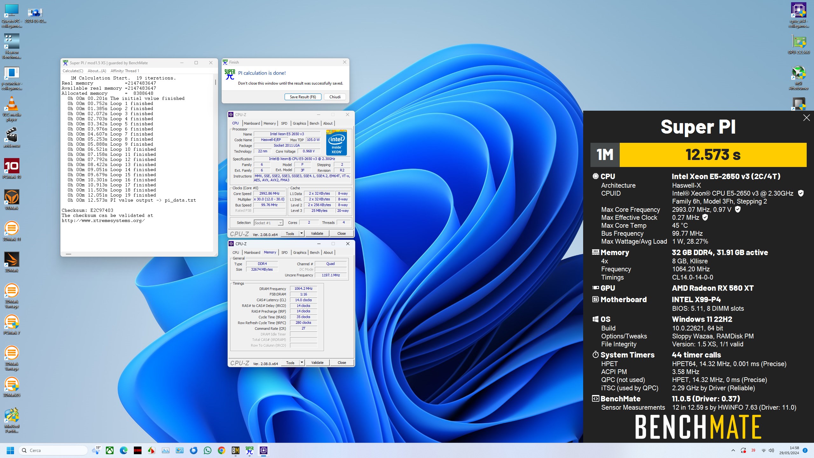Screen dimensions: 814x458
Task: Switch to SPD tab in lower CPU-Z
Action: click(x=285, y=253)
